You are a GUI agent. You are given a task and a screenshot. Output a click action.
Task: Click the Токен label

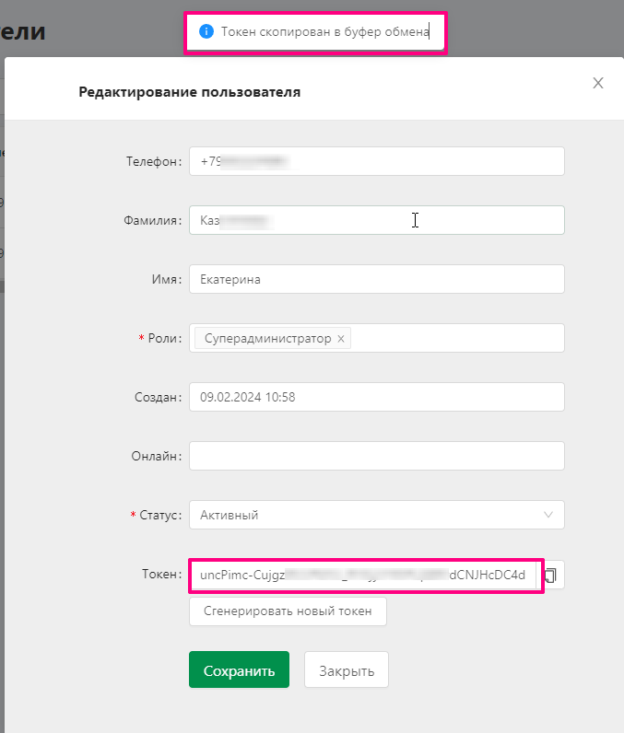click(x=161, y=574)
